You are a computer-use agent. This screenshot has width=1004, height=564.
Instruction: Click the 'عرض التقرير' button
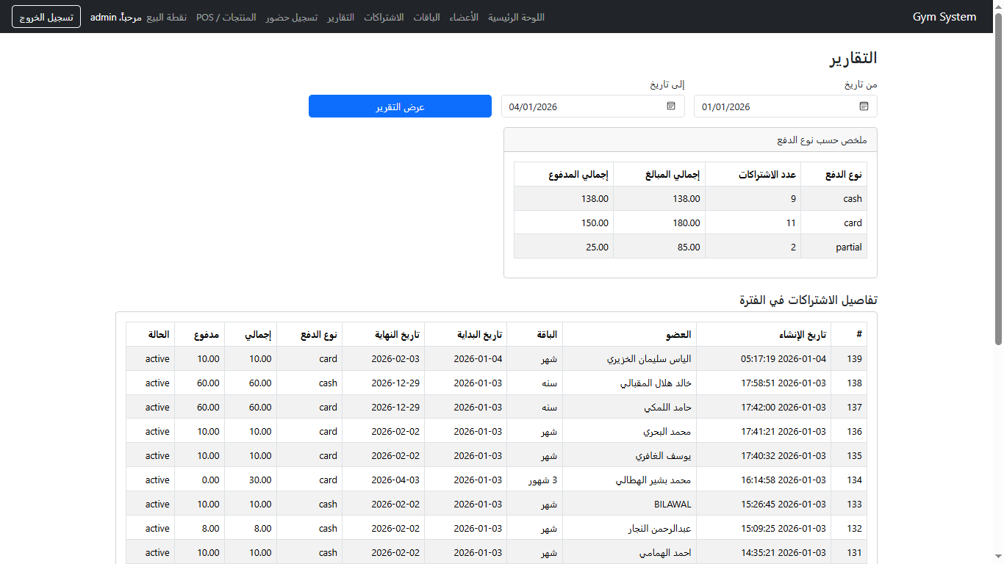click(400, 106)
